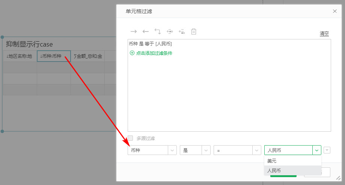Close the 单元格过滤 dialog
The image size is (345, 185).
[335, 11]
